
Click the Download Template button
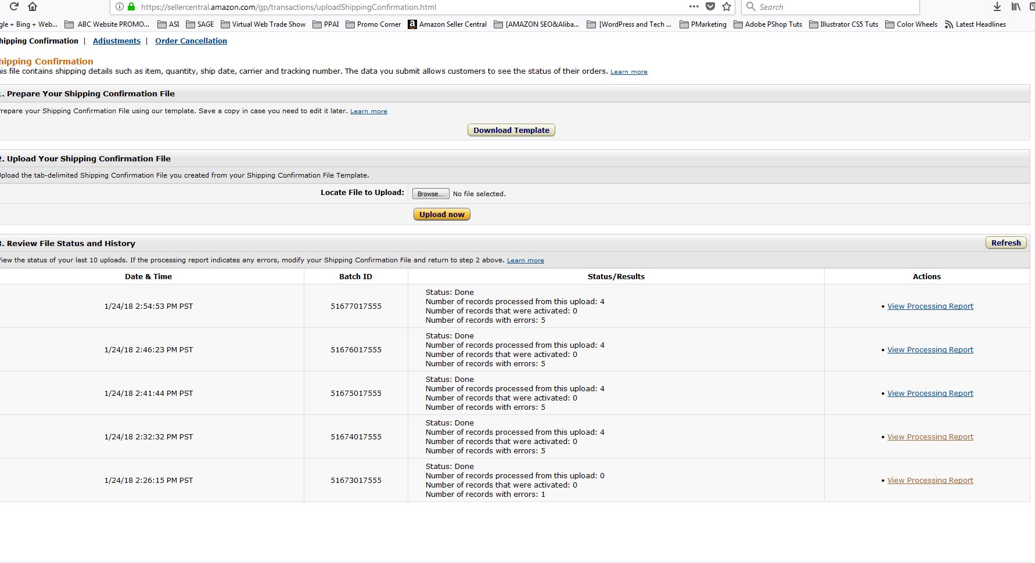[x=511, y=130]
